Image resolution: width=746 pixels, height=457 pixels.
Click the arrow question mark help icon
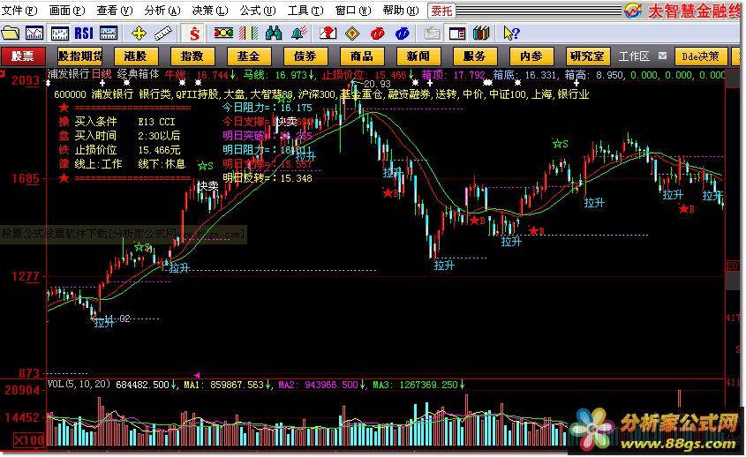[511, 34]
